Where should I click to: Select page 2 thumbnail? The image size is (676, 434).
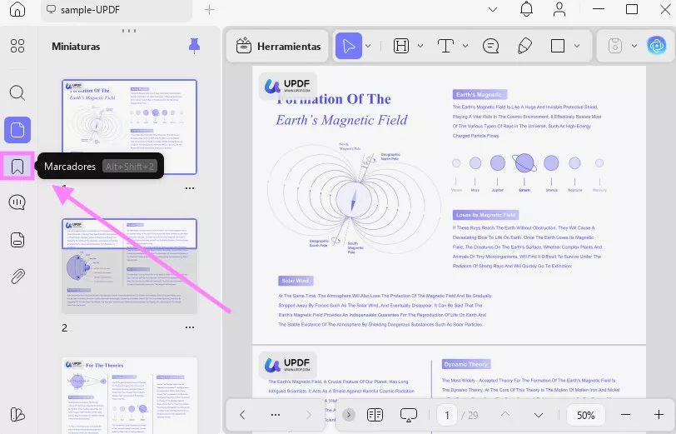coord(129,266)
